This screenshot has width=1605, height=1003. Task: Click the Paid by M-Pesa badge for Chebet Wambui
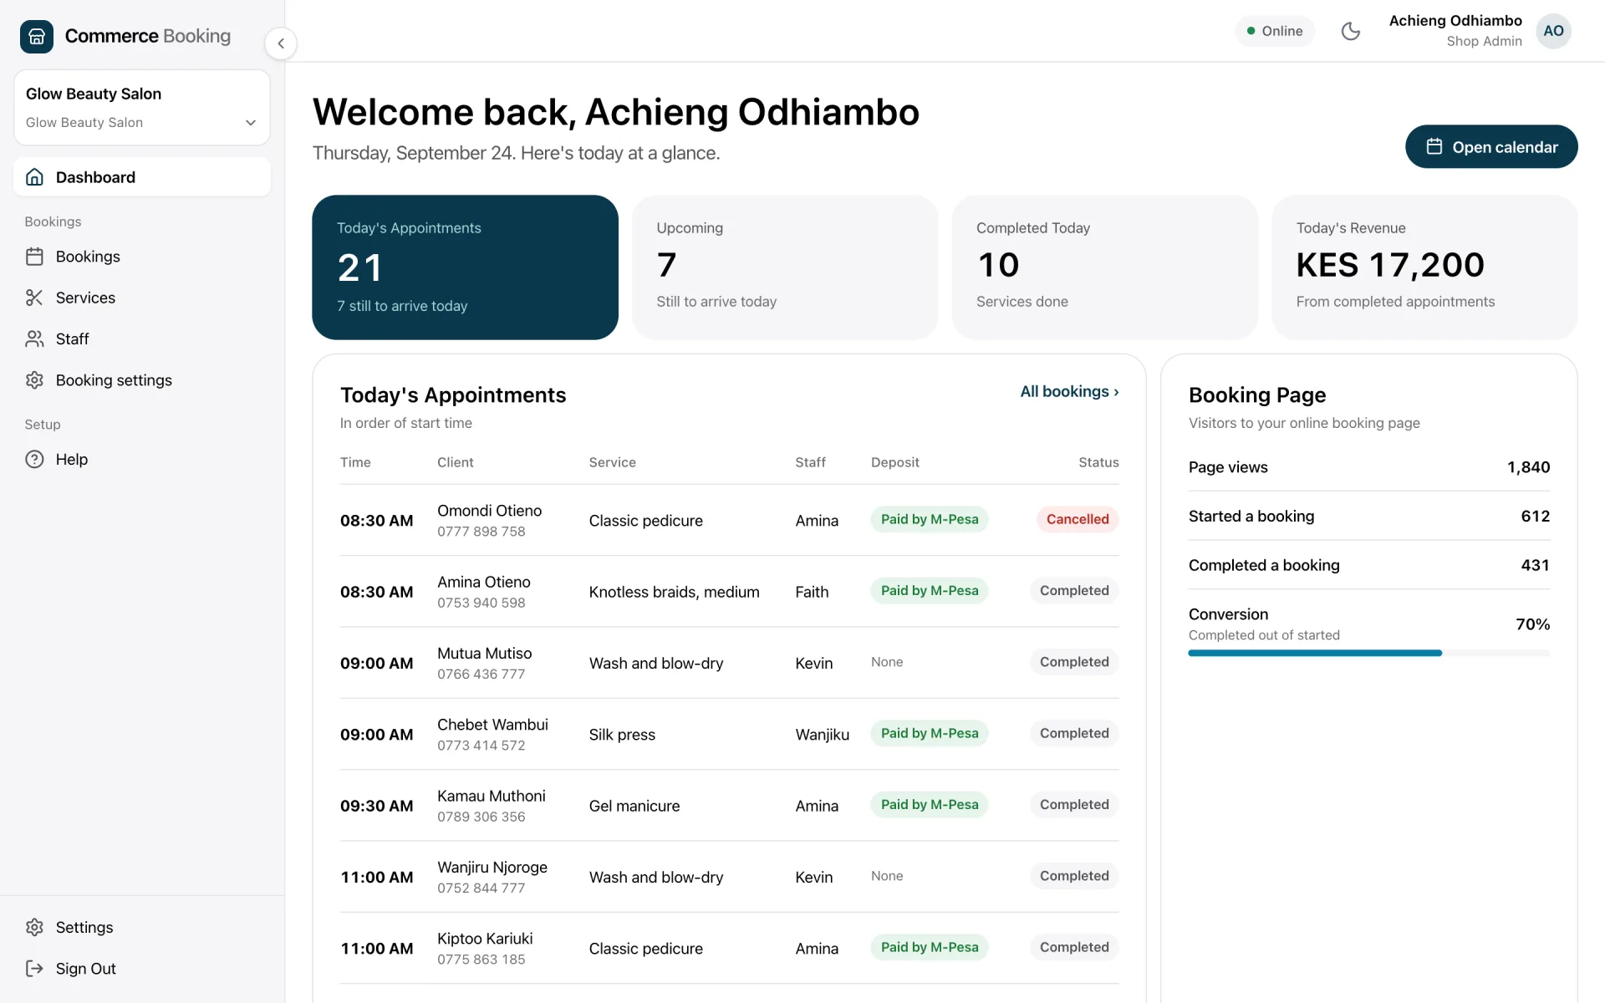[x=930, y=733]
